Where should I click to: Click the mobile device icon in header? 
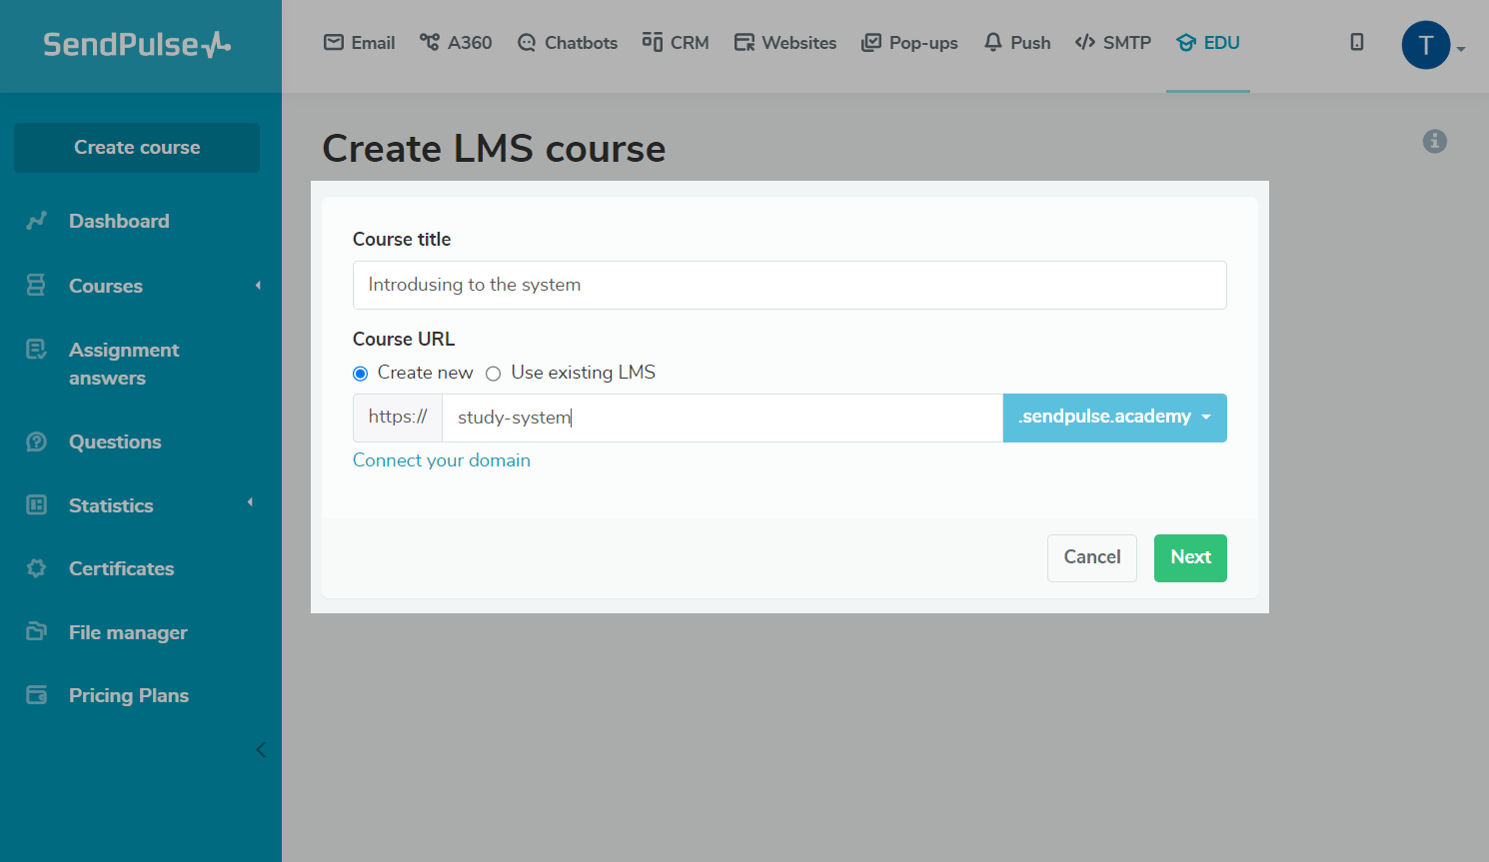click(x=1357, y=42)
